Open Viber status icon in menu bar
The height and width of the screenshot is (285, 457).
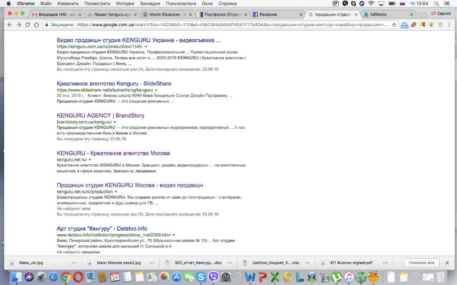[x=345, y=4]
